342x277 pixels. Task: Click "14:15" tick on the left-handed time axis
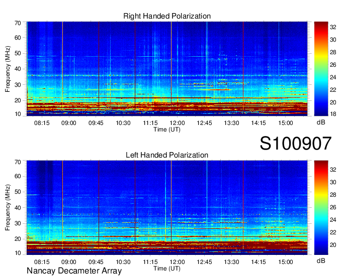tap(259, 262)
